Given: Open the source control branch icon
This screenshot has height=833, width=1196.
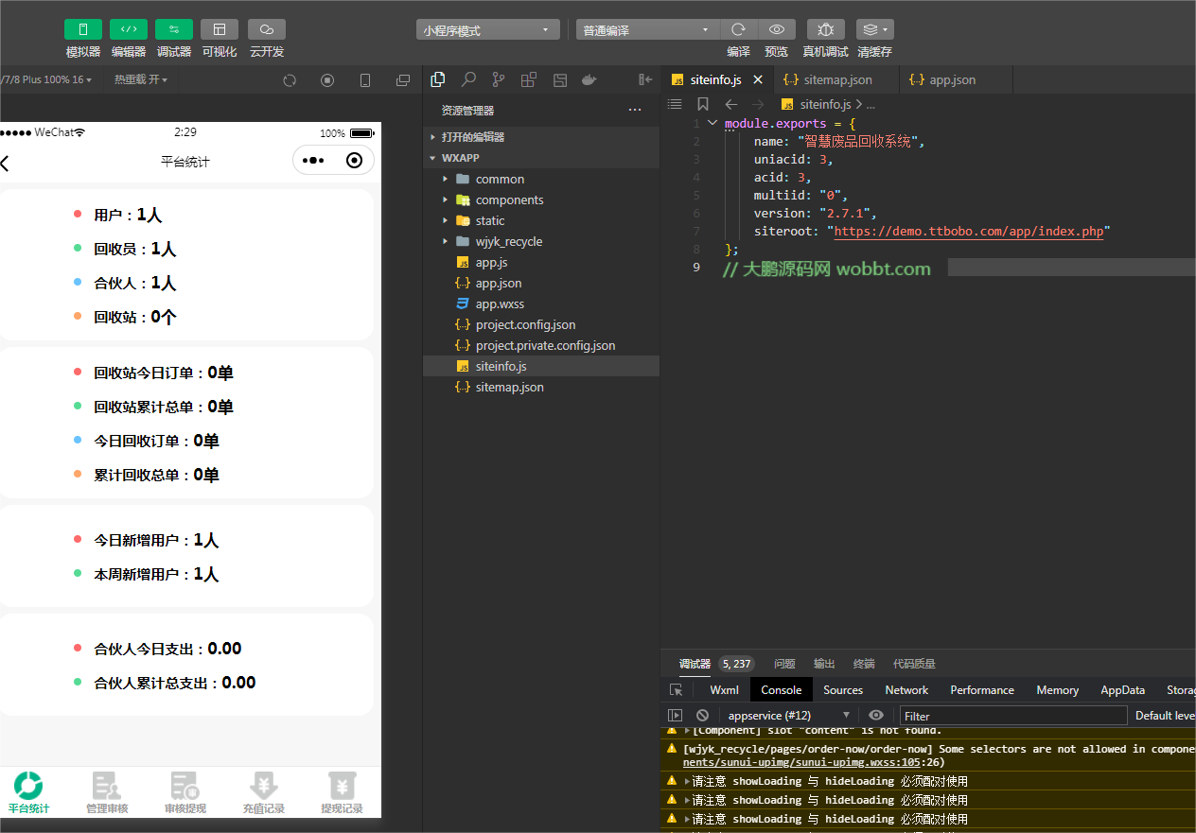Looking at the screenshot, I should [x=499, y=80].
